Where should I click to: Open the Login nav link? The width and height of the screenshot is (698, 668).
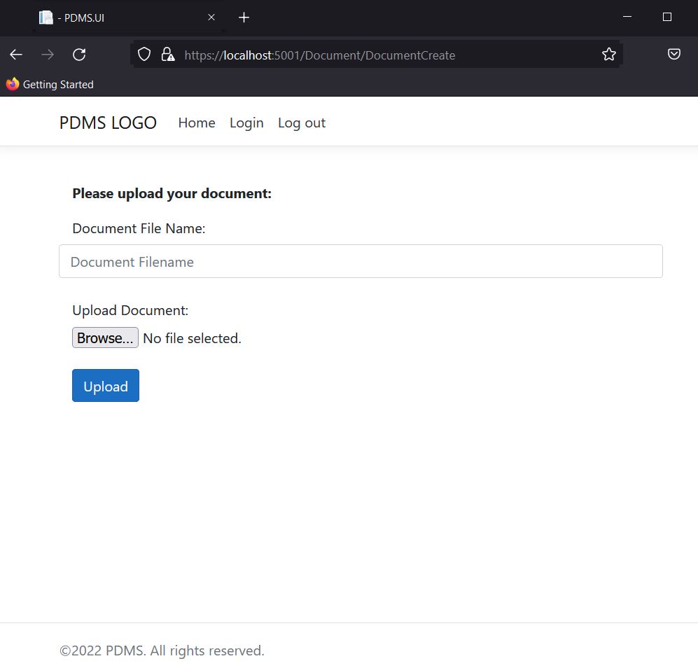(x=246, y=123)
